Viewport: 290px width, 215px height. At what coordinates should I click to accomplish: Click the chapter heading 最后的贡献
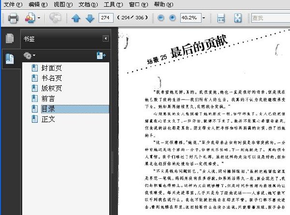pos(199,46)
